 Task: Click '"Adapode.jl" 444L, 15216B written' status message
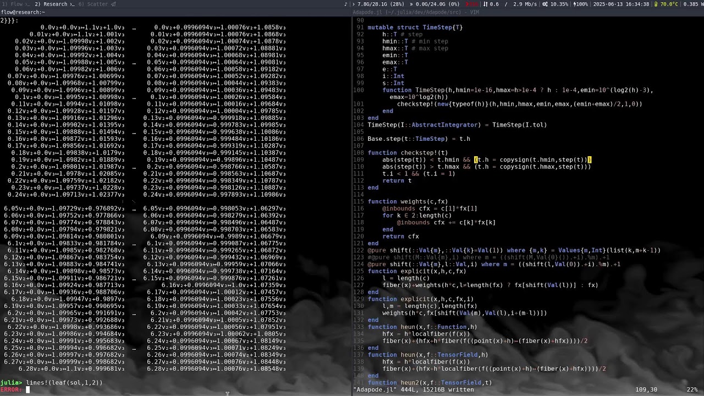(x=413, y=389)
